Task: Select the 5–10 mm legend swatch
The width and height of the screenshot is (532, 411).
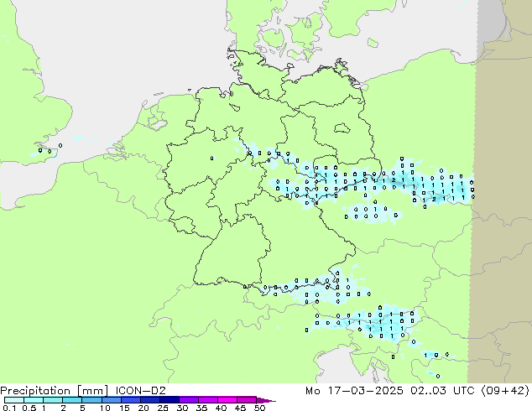Action: pyautogui.click(x=91, y=400)
